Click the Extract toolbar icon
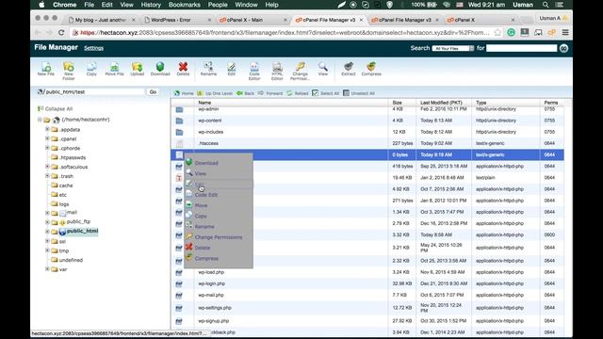This screenshot has height=339, width=603. click(348, 69)
